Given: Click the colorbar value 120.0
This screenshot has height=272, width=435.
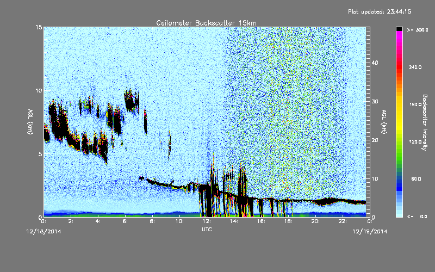Looking at the screenshot, I should 415,142.
